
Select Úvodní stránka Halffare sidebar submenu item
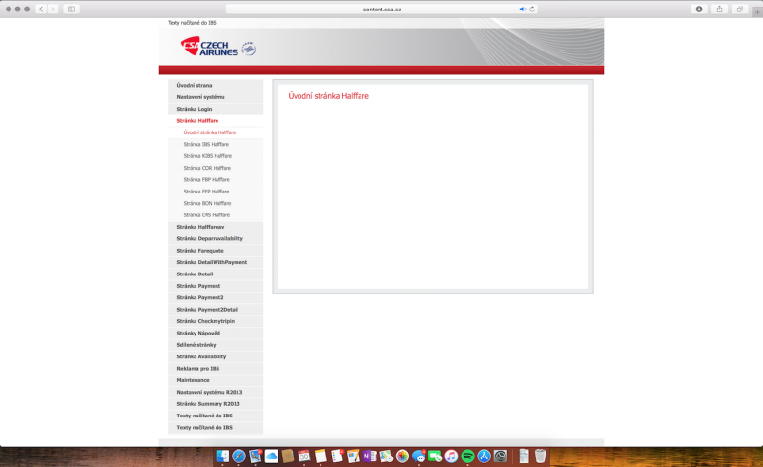pos(216,132)
